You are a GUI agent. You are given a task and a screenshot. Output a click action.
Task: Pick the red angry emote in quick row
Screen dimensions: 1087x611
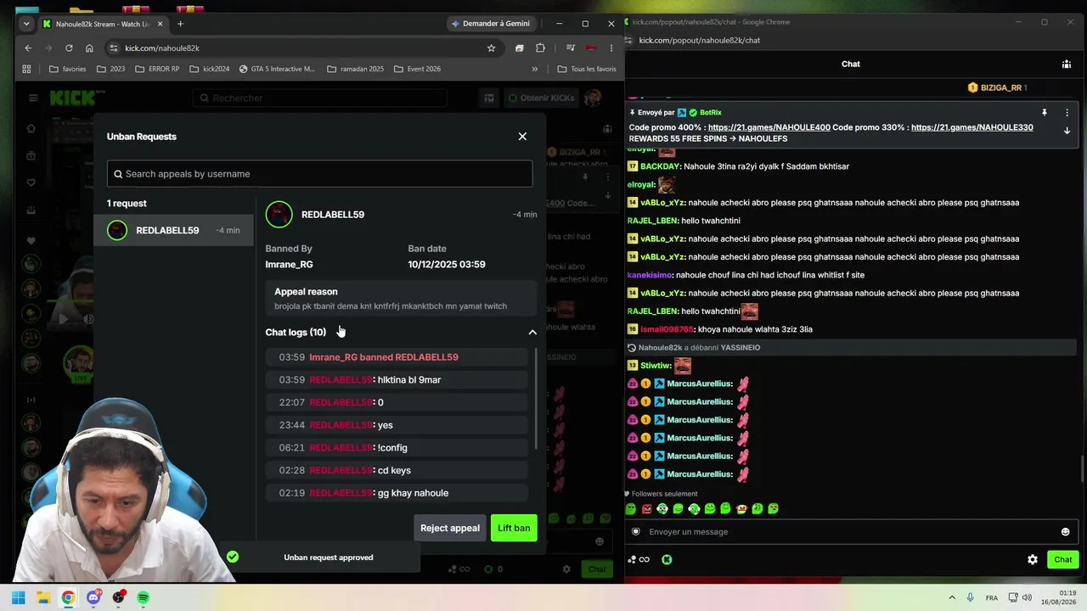coord(646,509)
